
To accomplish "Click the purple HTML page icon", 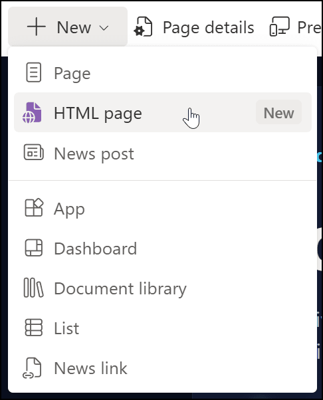I will coord(32,112).
